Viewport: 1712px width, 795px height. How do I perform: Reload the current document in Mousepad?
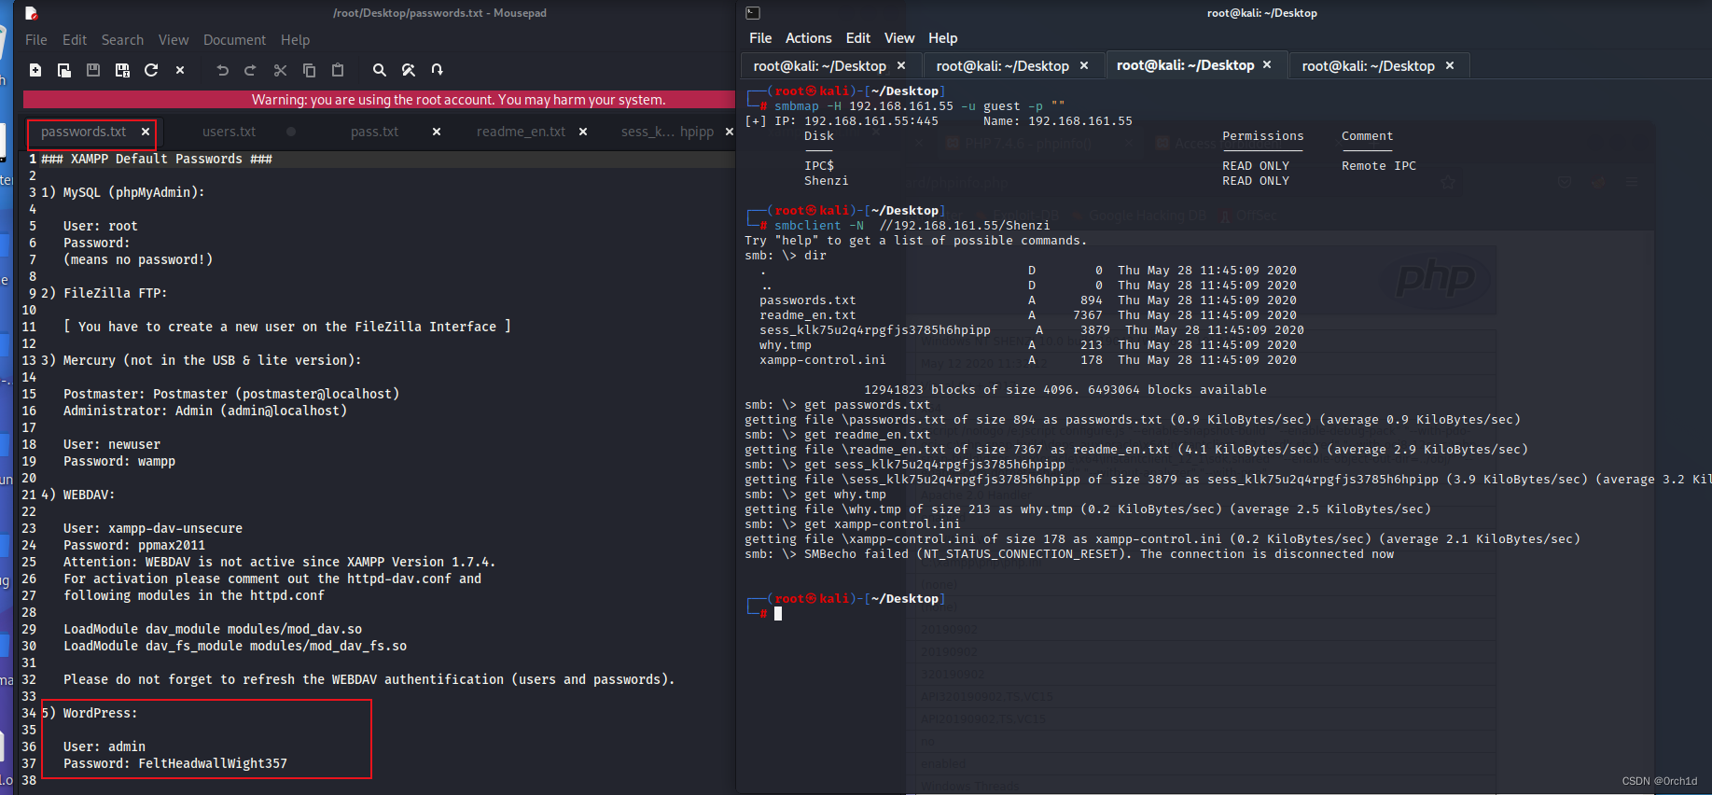[151, 70]
